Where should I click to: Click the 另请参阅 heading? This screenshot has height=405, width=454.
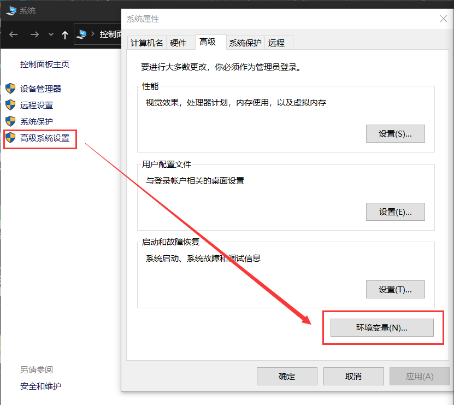(x=37, y=369)
